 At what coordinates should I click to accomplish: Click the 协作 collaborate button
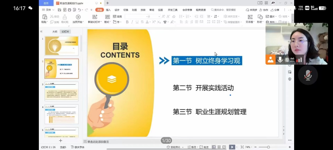(x=264, y=10)
